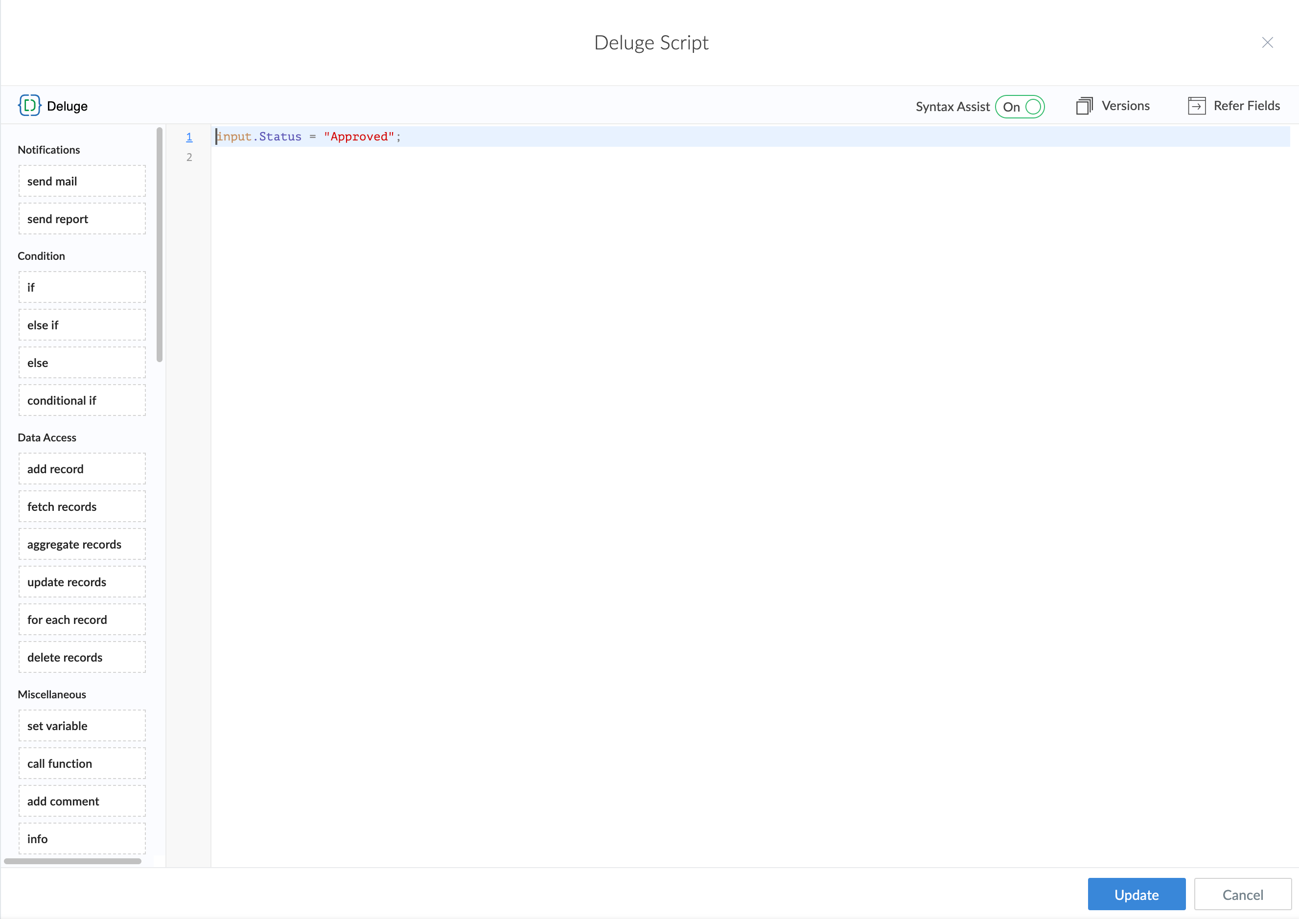Viewport: 1299px width, 919px height.
Task: Close the Deluge Script dialog
Action: click(1267, 43)
